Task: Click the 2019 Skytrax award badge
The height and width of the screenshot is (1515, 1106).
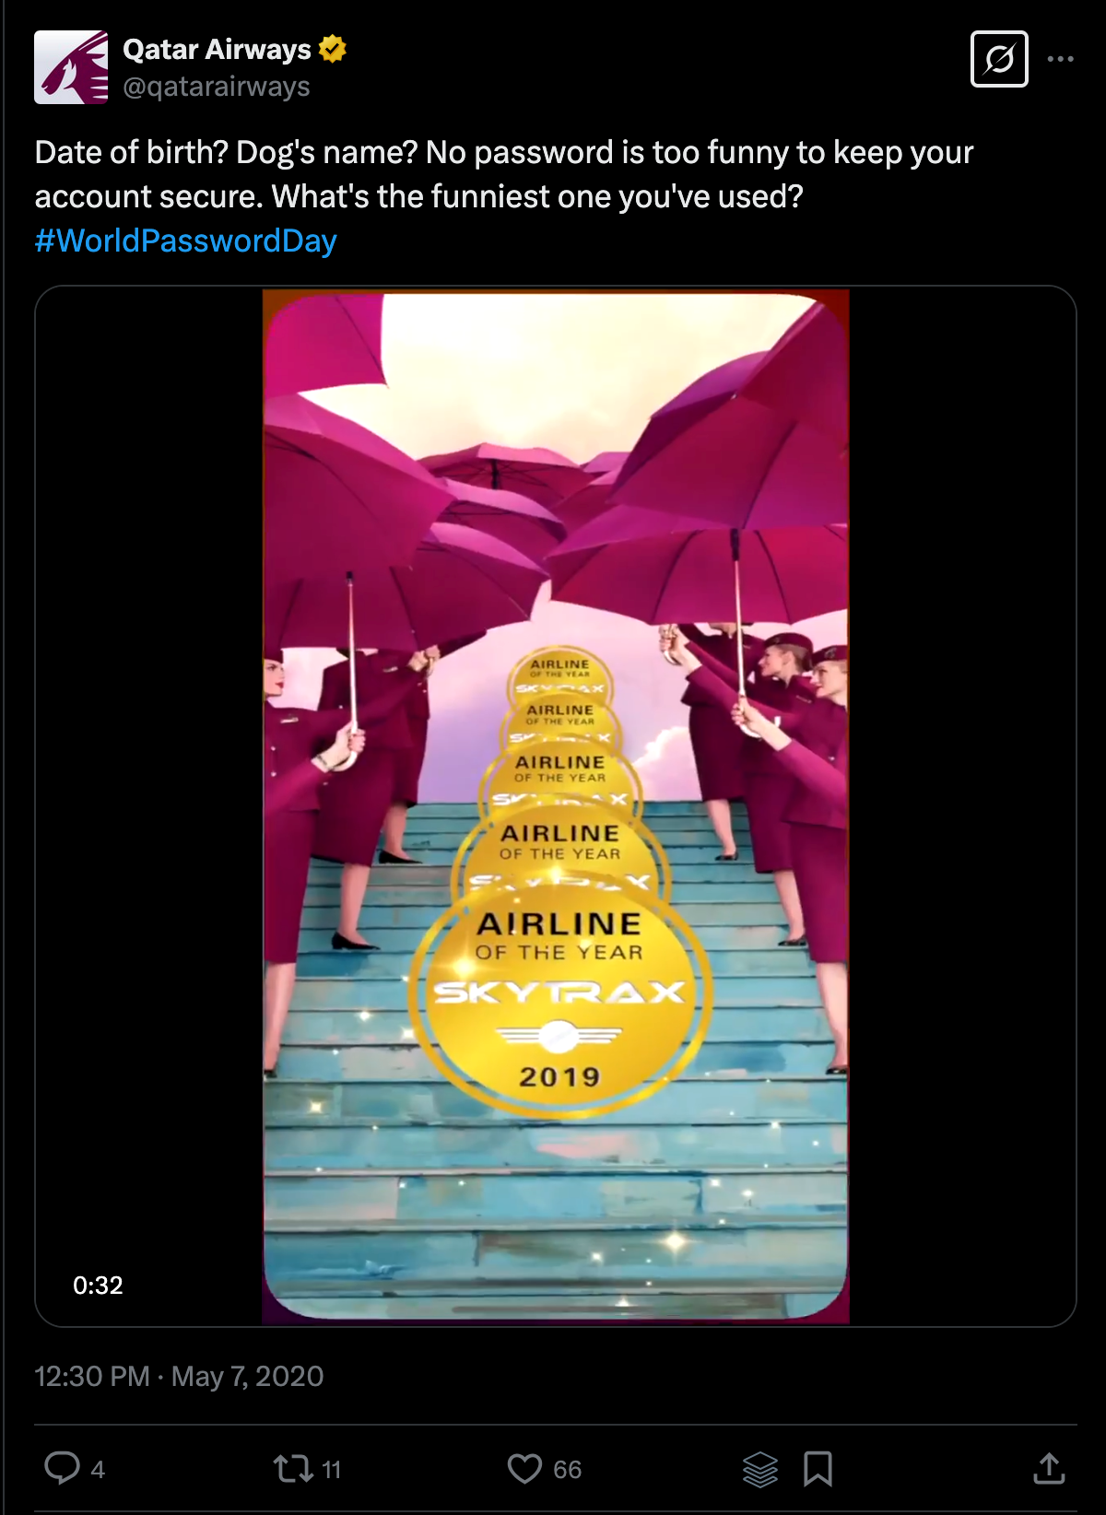Action: pos(559,1003)
